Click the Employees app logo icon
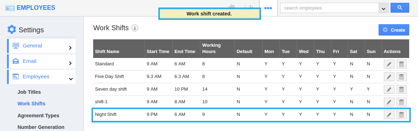This screenshot has height=131, width=418. pyautogui.click(x=10, y=8)
